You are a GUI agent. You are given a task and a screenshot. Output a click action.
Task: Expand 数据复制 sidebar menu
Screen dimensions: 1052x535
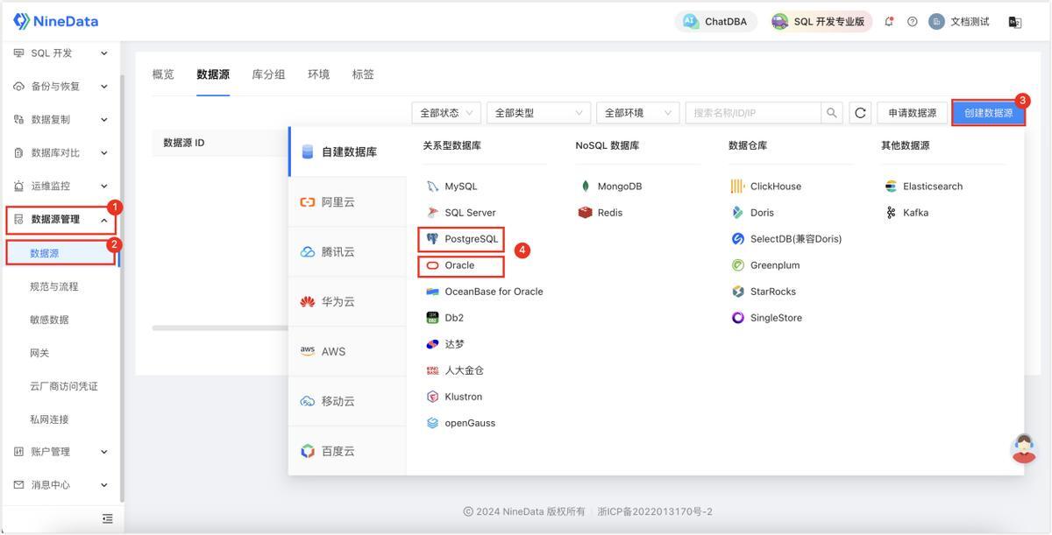click(60, 120)
